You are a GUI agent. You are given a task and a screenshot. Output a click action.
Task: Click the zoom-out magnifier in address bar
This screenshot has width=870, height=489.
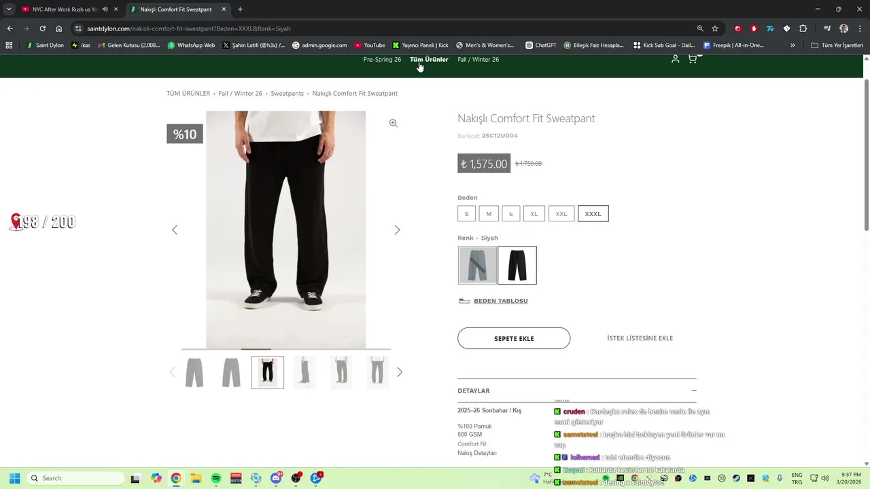point(700,29)
